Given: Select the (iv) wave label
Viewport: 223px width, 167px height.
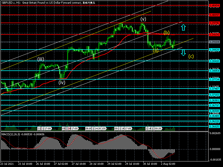Looking at the screenshot, I should 62,82.
